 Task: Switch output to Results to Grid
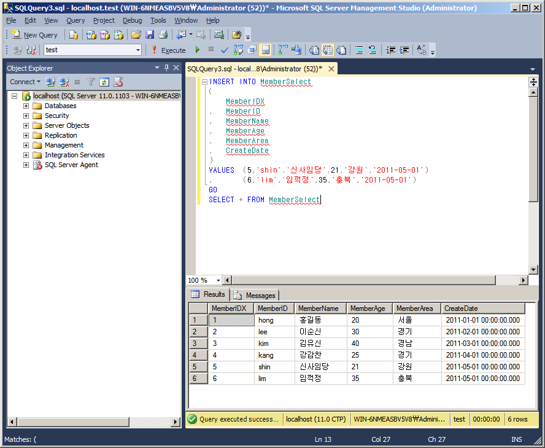(328, 50)
